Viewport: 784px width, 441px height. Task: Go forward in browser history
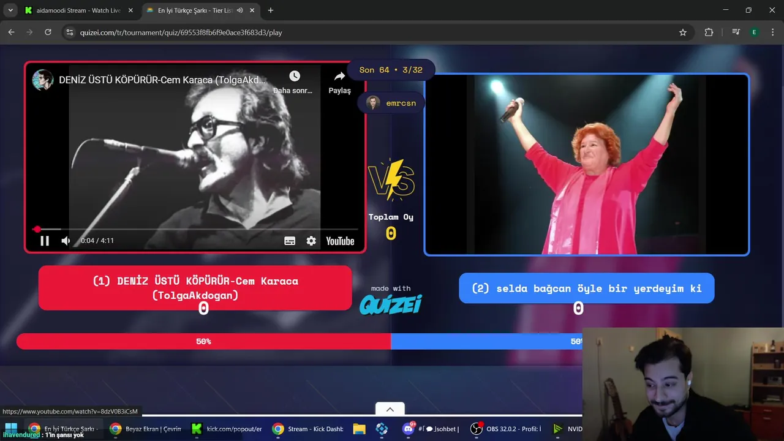29,32
